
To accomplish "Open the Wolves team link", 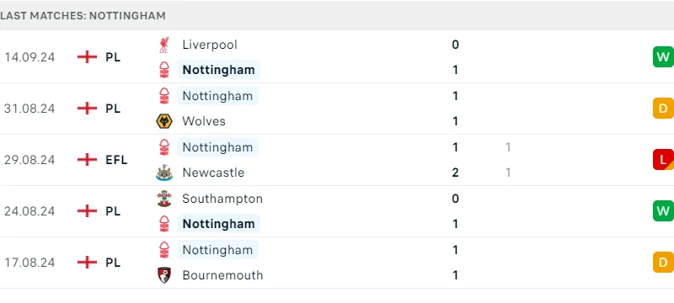I will [204, 121].
